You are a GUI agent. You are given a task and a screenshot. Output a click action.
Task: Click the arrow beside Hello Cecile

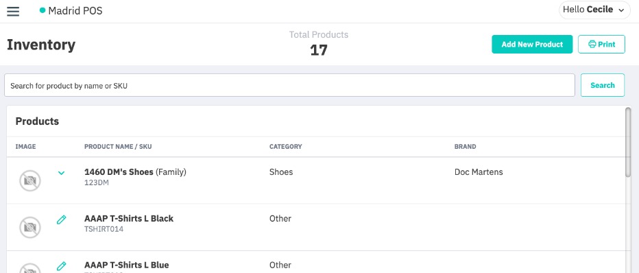click(x=621, y=10)
